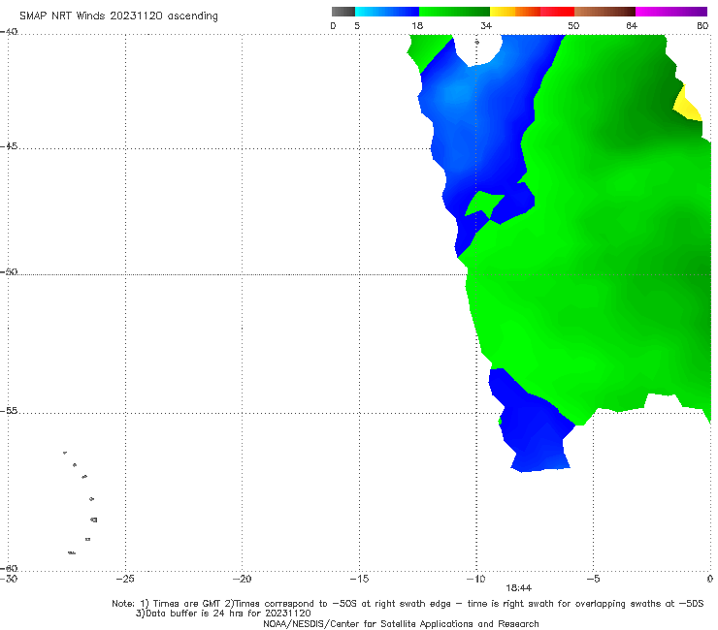This screenshot has height=630, width=718.
Task: Click the yellow wind patch at the swath's right edge
Action: [x=688, y=106]
